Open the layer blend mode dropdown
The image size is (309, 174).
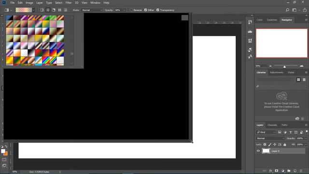pos(270,139)
